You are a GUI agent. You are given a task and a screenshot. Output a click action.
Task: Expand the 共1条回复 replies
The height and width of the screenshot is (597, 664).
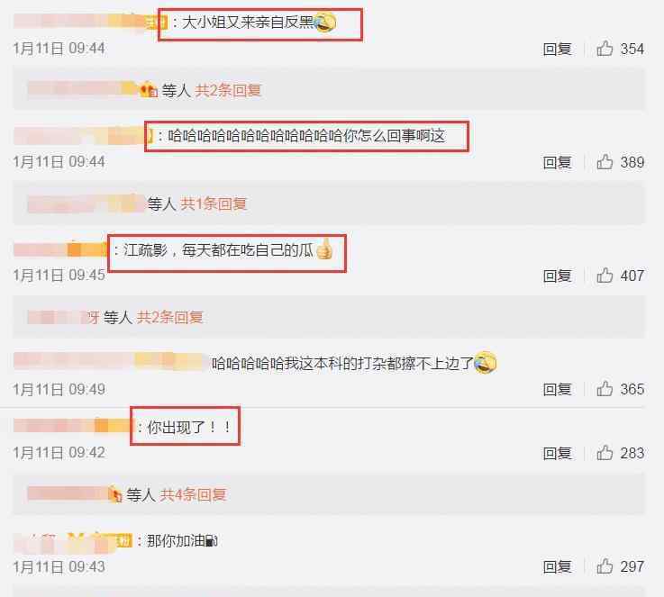tap(214, 204)
